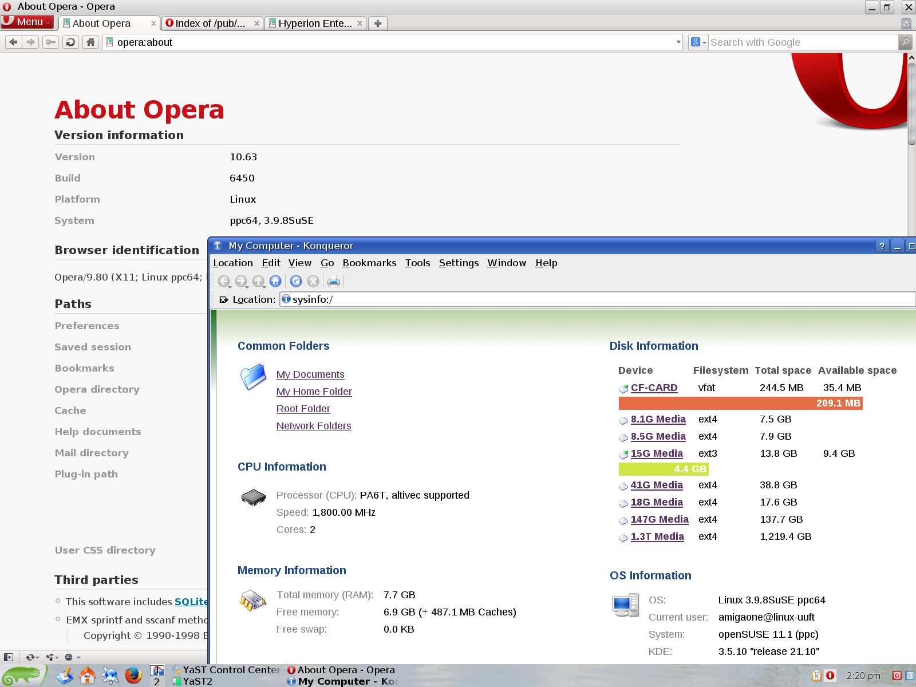Toggle the Opera panel button at bottom left
The height and width of the screenshot is (687, 916).
[x=8, y=657]
